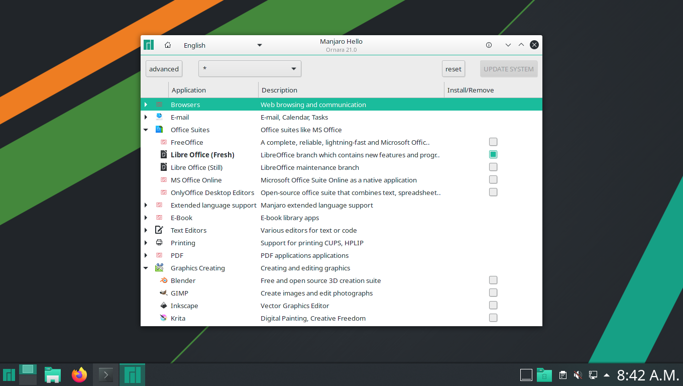
Task: Click the Libre Office (Fresh) document icon
Action: click(163, 155)
